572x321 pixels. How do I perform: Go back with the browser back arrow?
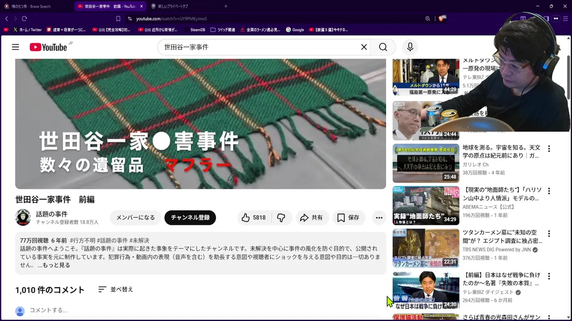[x=6, y=19]
